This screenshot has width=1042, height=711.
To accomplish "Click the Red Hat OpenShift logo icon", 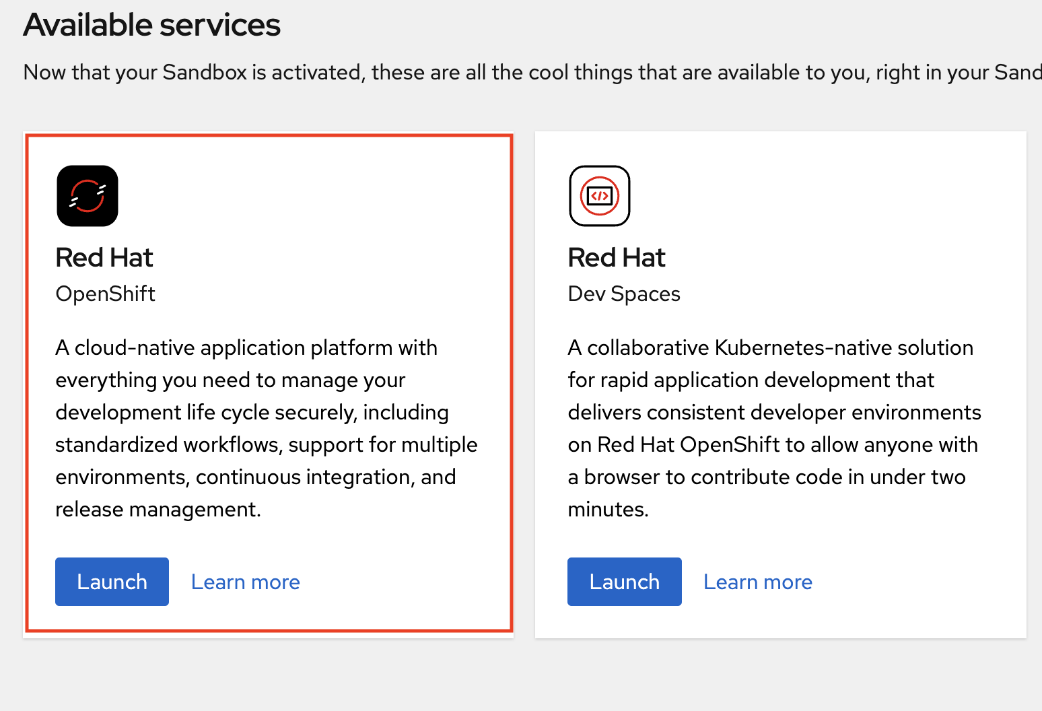I will (x=88, y=196).
